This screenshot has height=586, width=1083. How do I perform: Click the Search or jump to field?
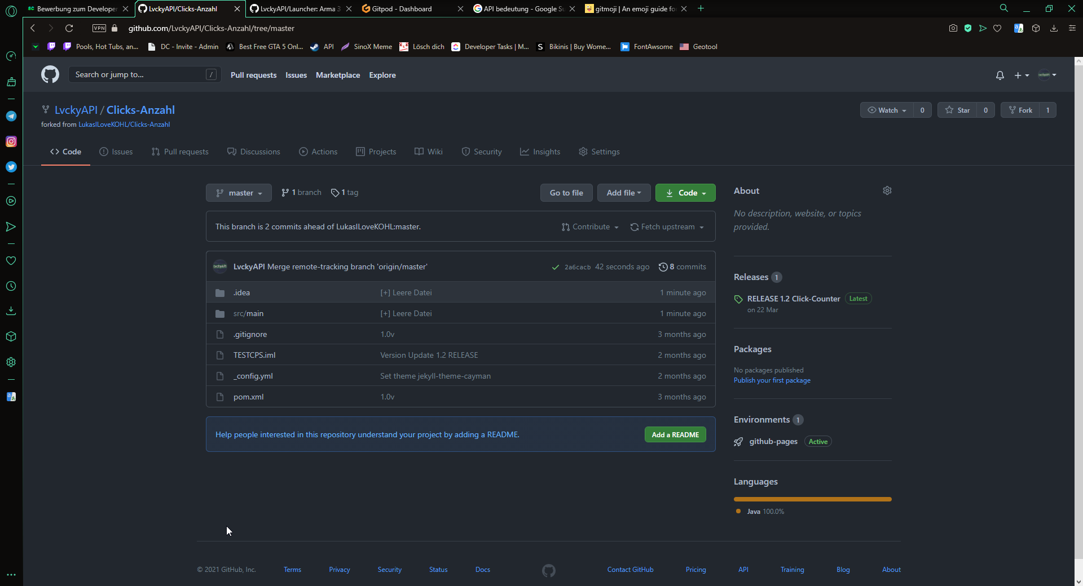pyautogui.click(x=138, y=74)
